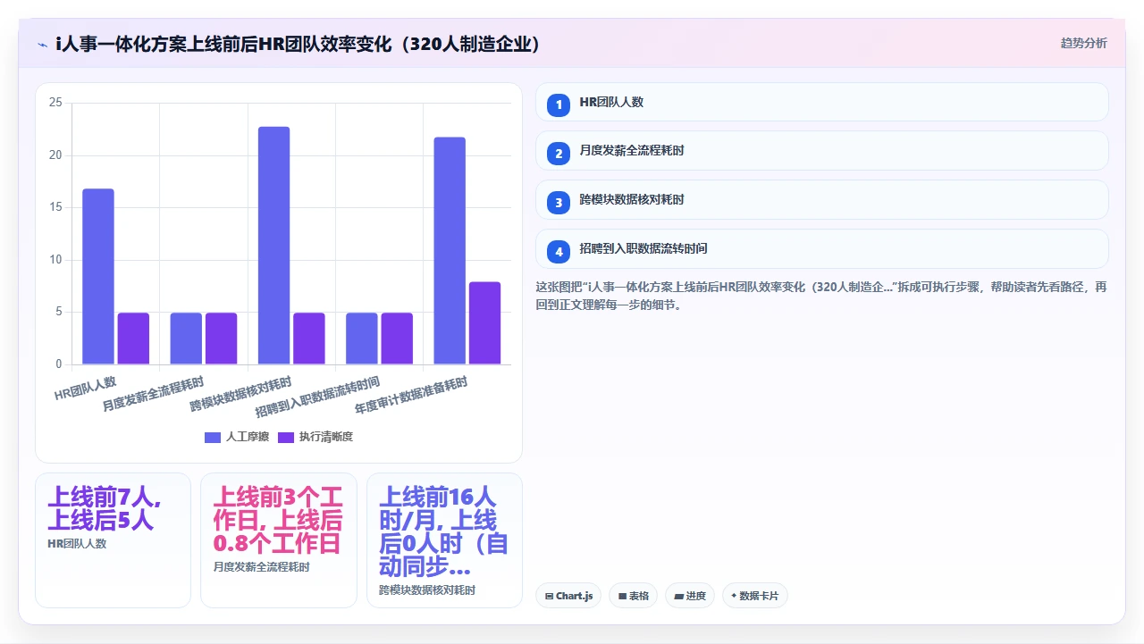Click the y-axis value 10
The image size is (1144, 644).
pyautogui.click(x=55, y=260)
